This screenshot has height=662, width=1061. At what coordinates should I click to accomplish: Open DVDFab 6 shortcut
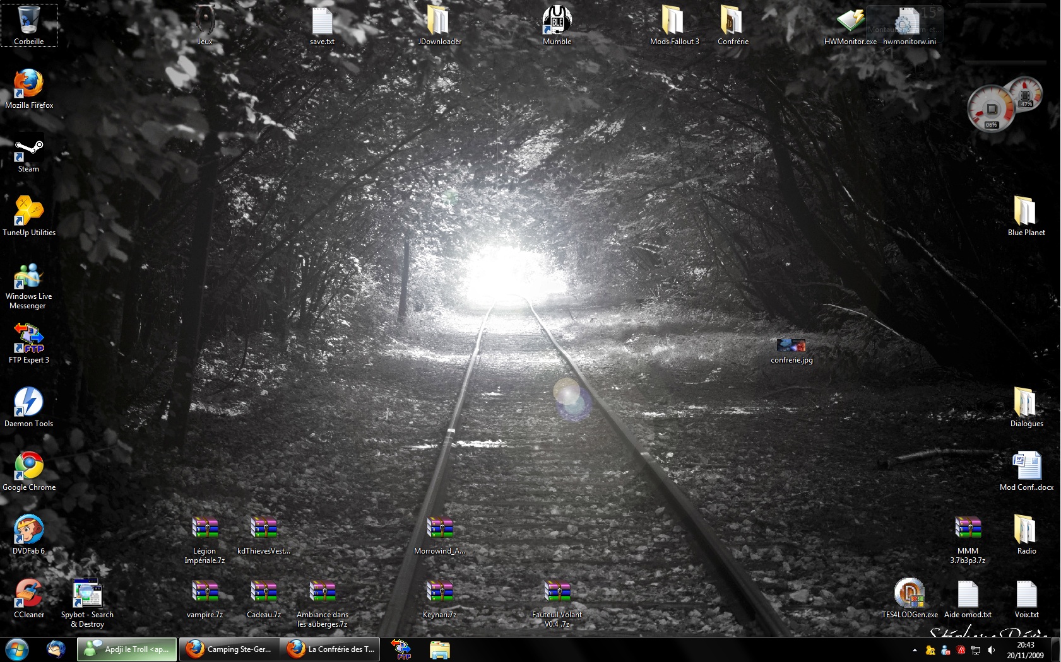[28, 535]
